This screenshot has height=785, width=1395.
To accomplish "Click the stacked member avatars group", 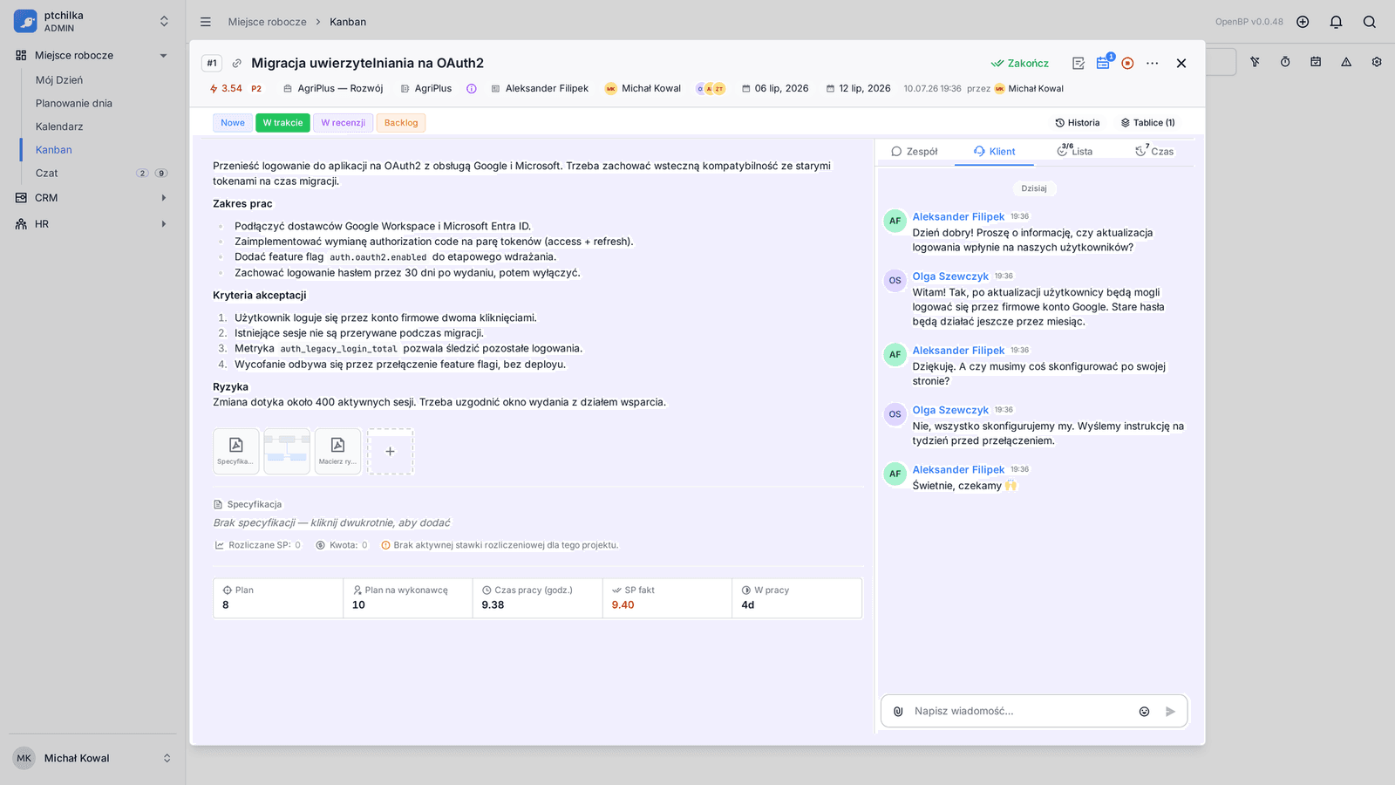I will 710,89.
